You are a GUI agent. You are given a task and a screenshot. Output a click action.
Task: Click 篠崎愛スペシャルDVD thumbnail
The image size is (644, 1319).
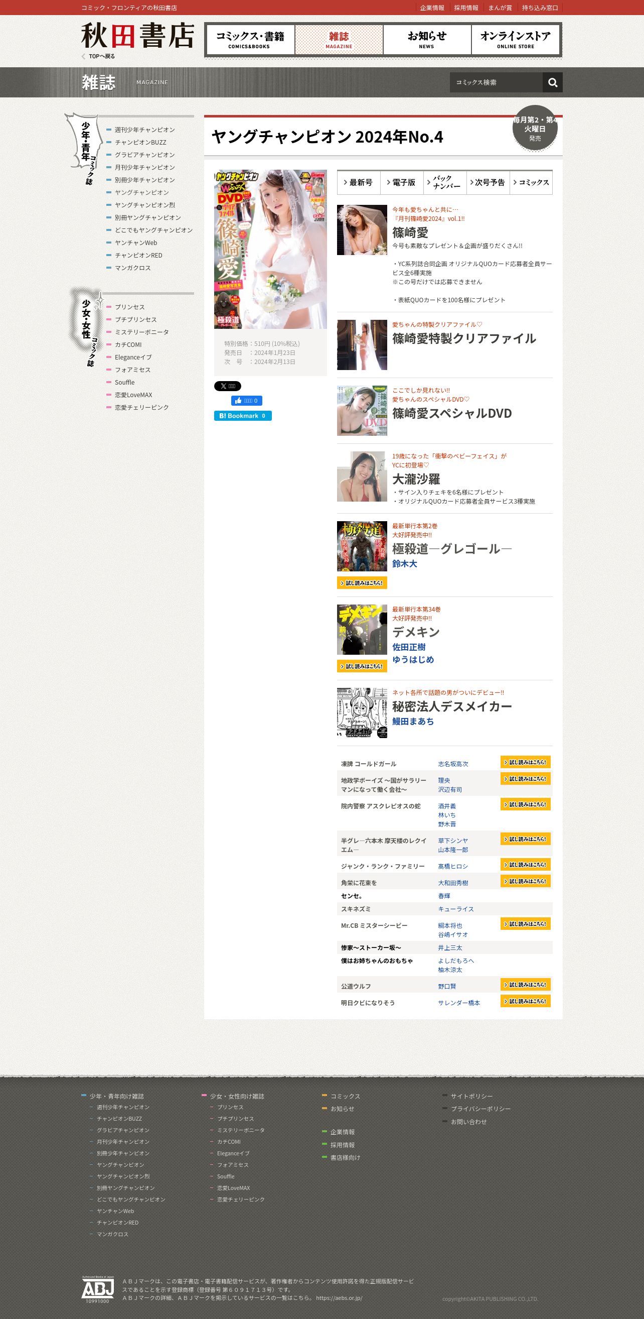(362, 411)
